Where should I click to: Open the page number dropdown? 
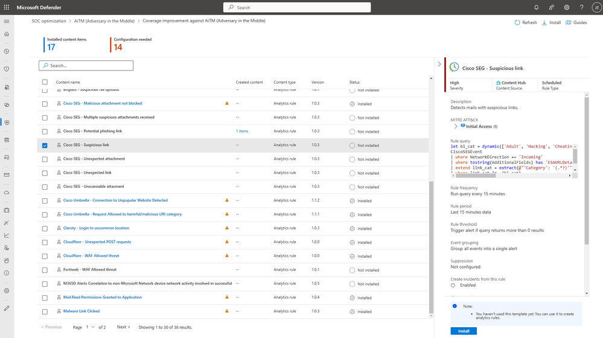pos(91,327)
